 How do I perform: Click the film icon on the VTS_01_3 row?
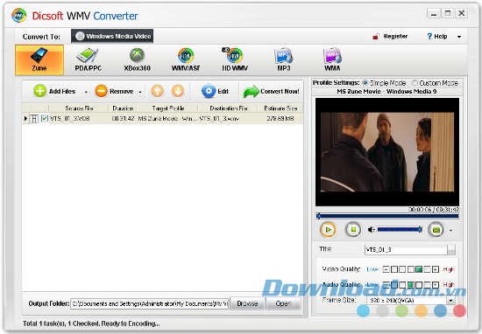coord(34,118)
